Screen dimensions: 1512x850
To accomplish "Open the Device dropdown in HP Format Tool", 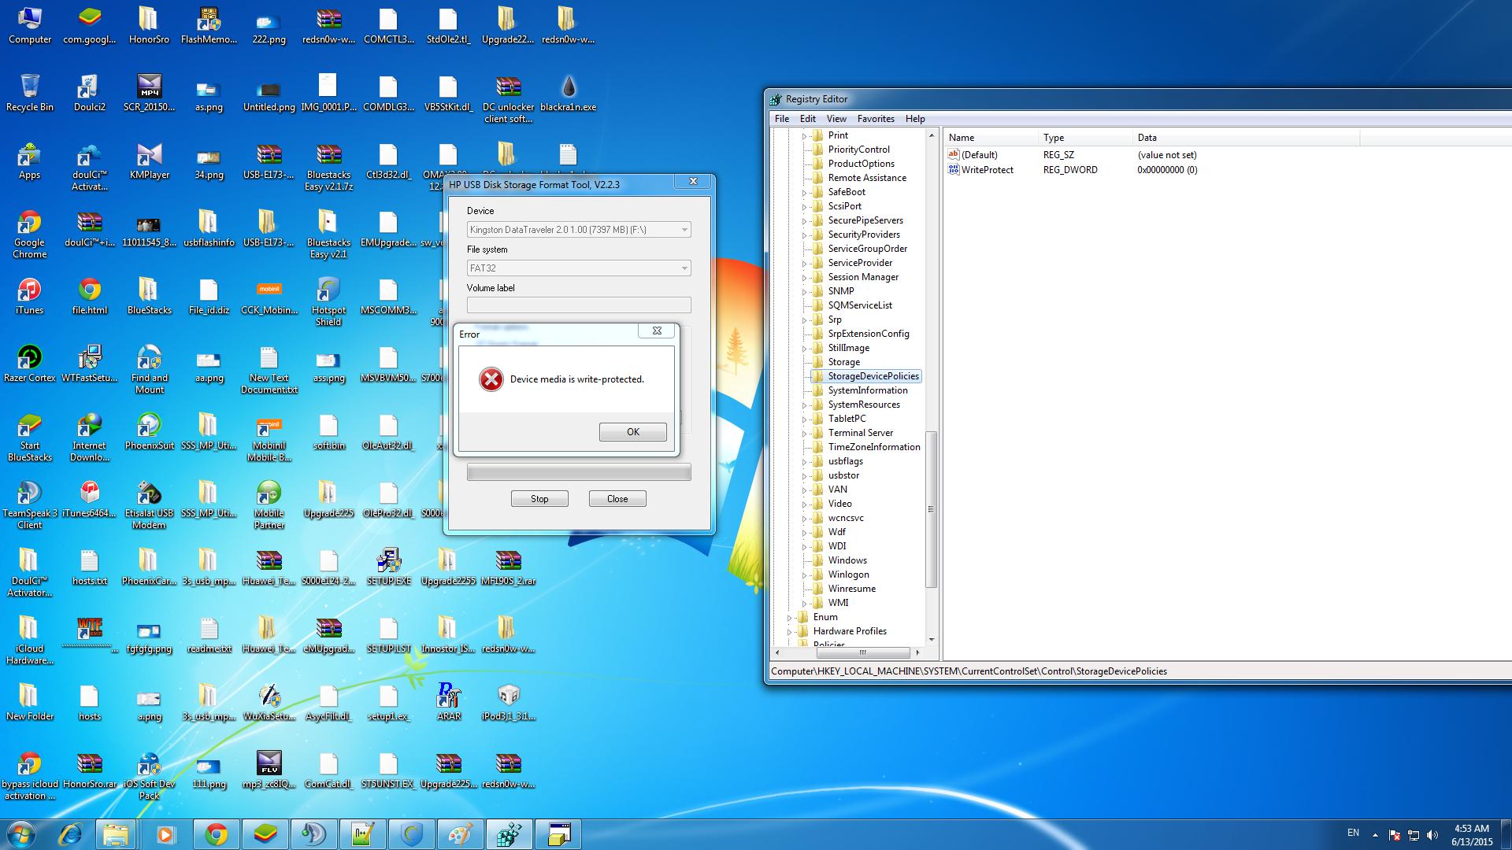I will [x=579, y=230].
